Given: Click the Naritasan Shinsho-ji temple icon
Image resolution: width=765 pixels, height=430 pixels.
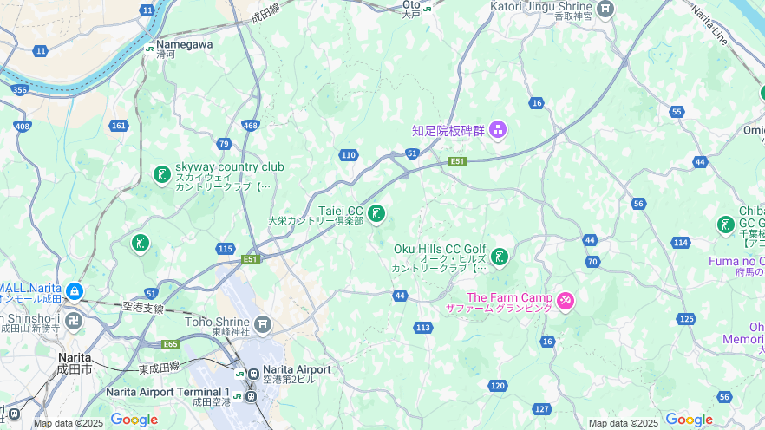Looking at the screenshot, I should click(74, 322).
